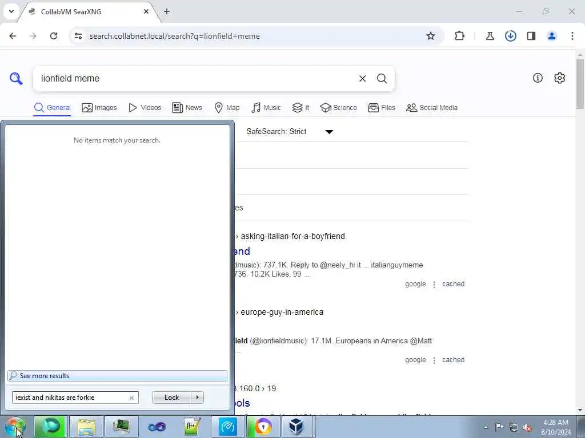
Task: Open cached link for europe-guy-in-america result
Action: (453, 360)
